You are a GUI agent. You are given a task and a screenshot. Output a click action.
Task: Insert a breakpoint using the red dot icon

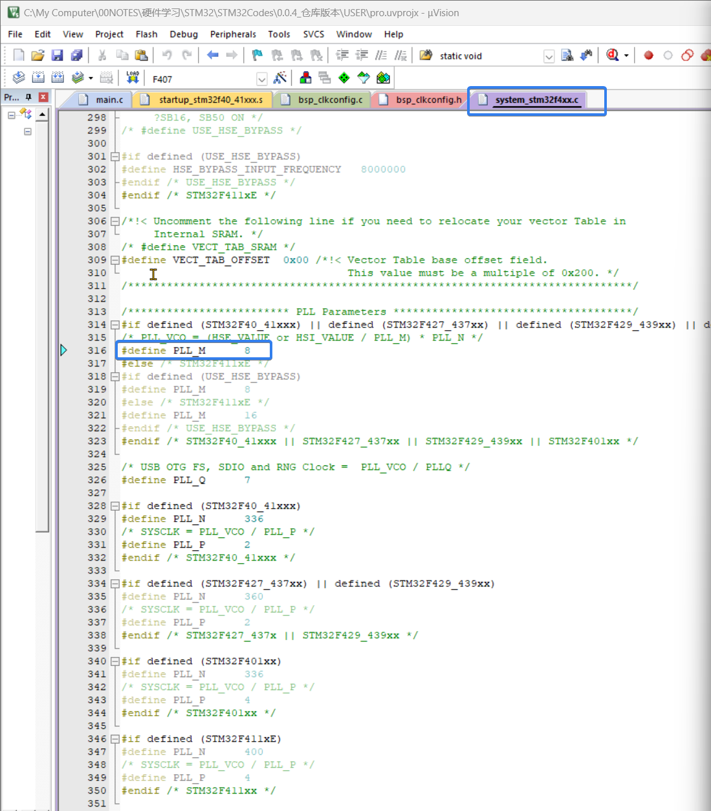[648, 56]
